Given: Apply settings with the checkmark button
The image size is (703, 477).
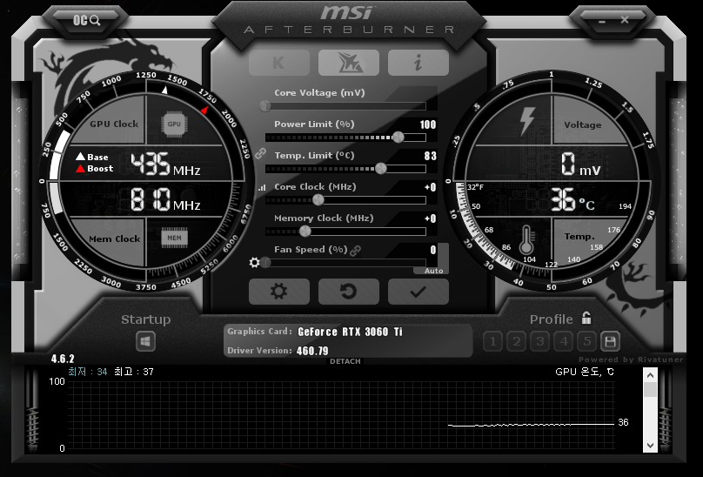Looking at the screenshot, I should (418, 292).
